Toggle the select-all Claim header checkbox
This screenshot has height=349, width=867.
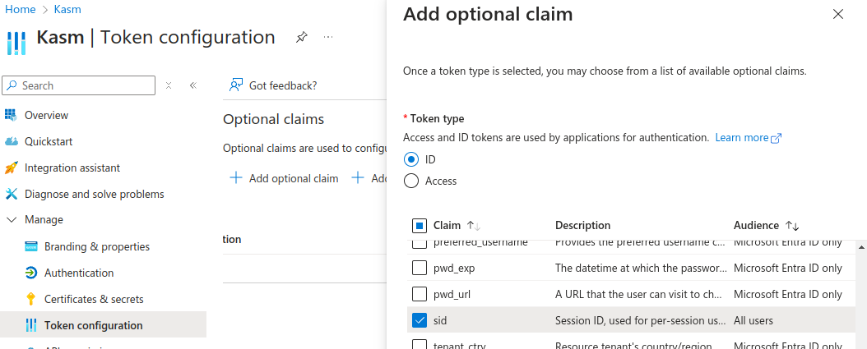(x=420, y=225)
